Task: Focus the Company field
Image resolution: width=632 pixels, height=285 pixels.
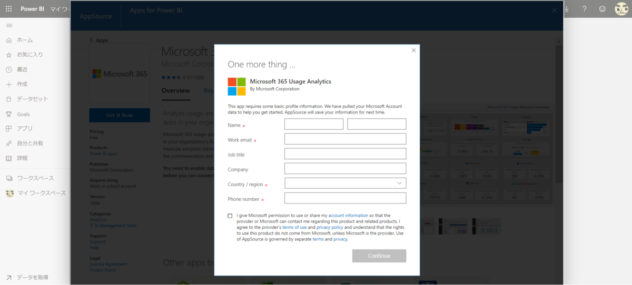Action: (x=345, y=168)
